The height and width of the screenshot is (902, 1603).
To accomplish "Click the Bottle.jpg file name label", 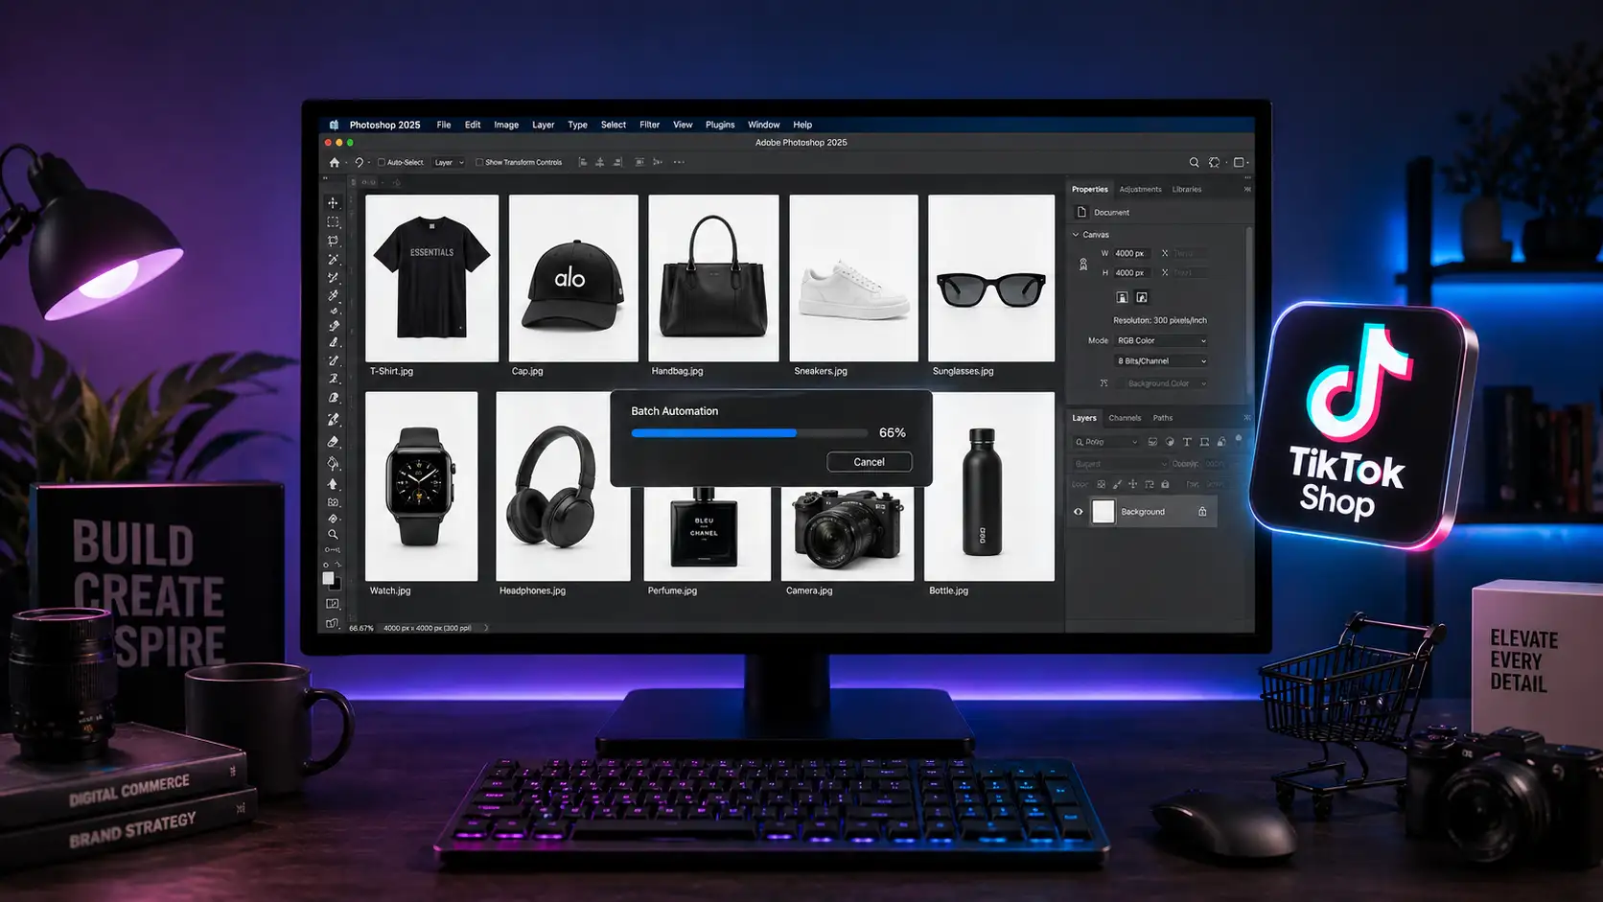I will pos(948,590).
